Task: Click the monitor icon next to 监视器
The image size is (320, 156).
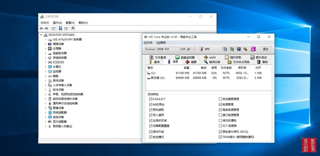Action: coord(50,71)
